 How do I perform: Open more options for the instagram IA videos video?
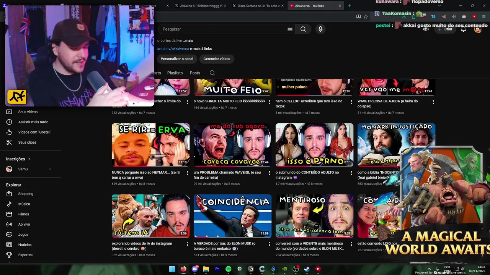(188, 244)
